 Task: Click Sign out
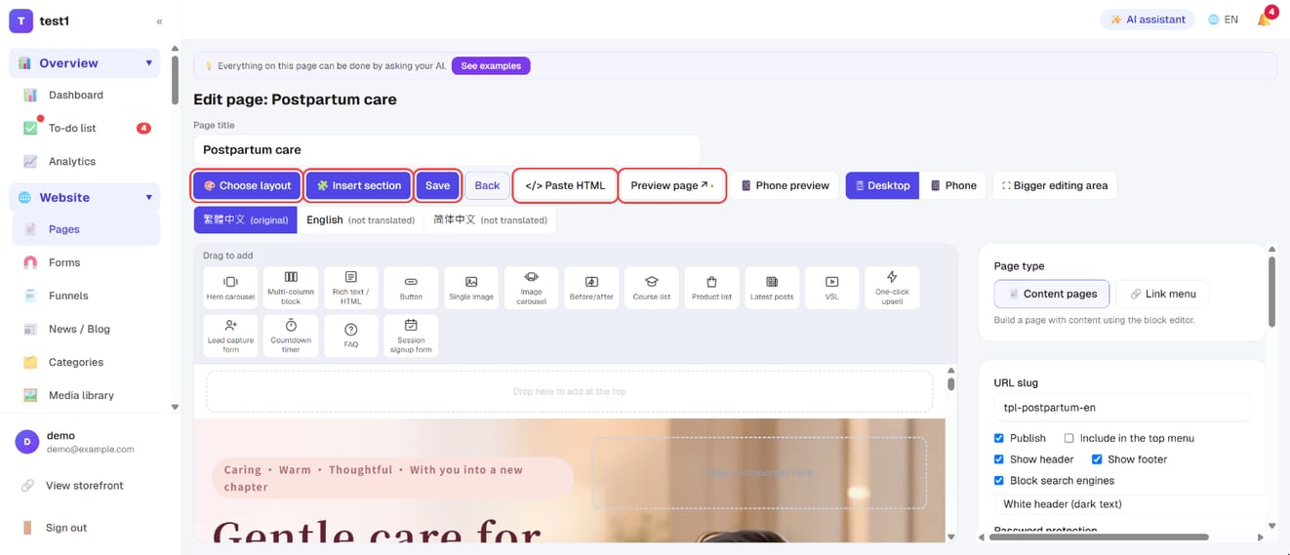(65, 528)
